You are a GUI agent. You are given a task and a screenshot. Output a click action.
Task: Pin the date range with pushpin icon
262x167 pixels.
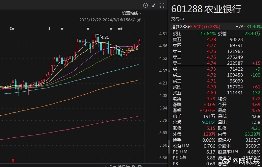[139, 20]
